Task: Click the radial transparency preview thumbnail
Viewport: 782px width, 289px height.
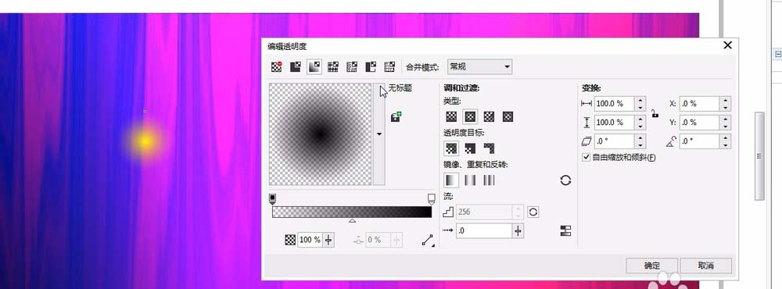Action: click(x=320, y=134)
